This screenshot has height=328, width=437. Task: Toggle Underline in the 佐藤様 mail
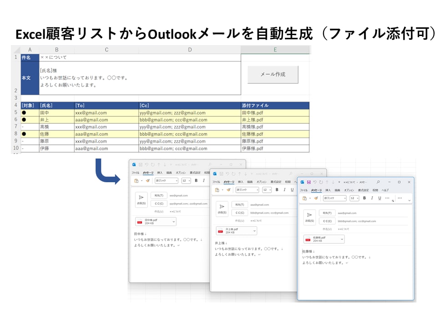379,198
